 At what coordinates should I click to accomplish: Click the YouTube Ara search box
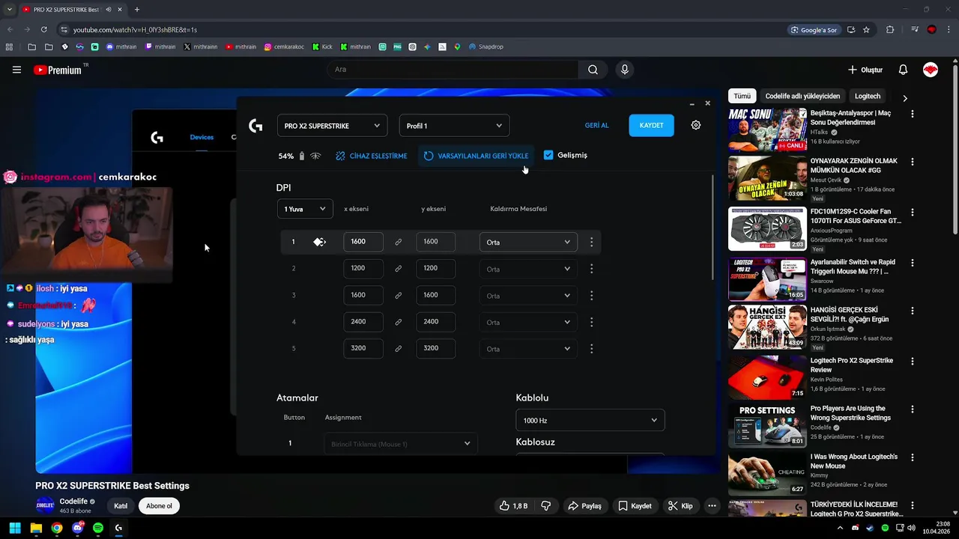pyautogui.click(x=453, y=70)
